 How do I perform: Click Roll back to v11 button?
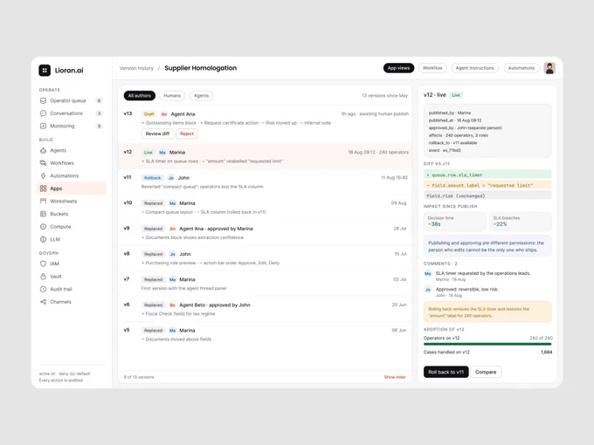coord(445,372)
